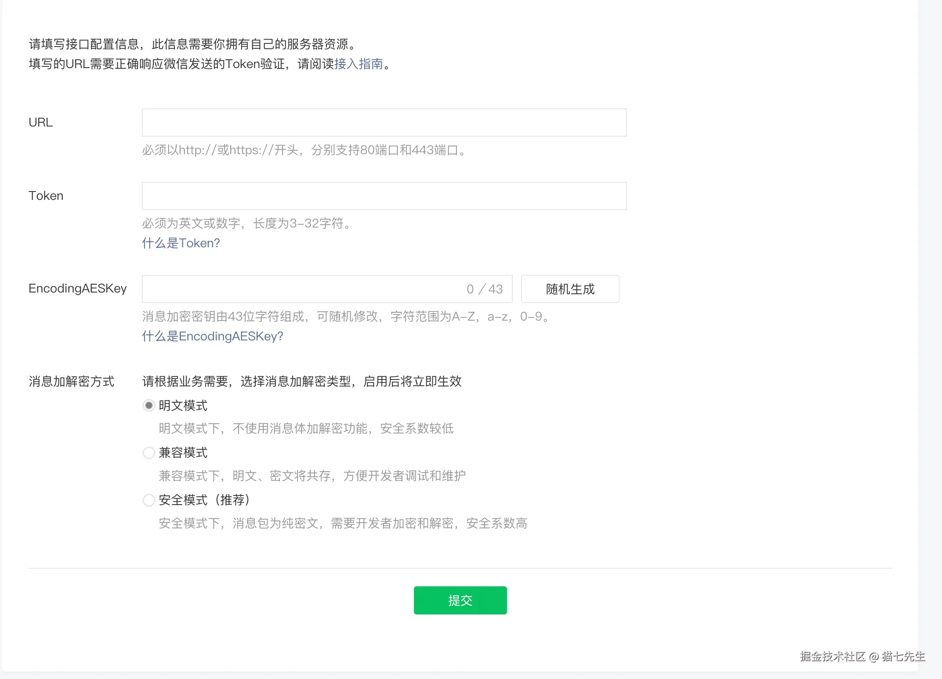Click the 消息加解密方式 section label
The height and width of the screenshot is (679, 942).
pyautogui.click(x=71, y=381)
